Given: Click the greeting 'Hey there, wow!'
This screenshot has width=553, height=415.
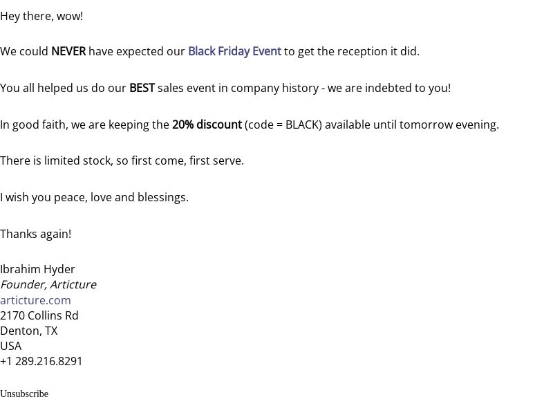Looking at the screenshot, I should pos(41,16).
